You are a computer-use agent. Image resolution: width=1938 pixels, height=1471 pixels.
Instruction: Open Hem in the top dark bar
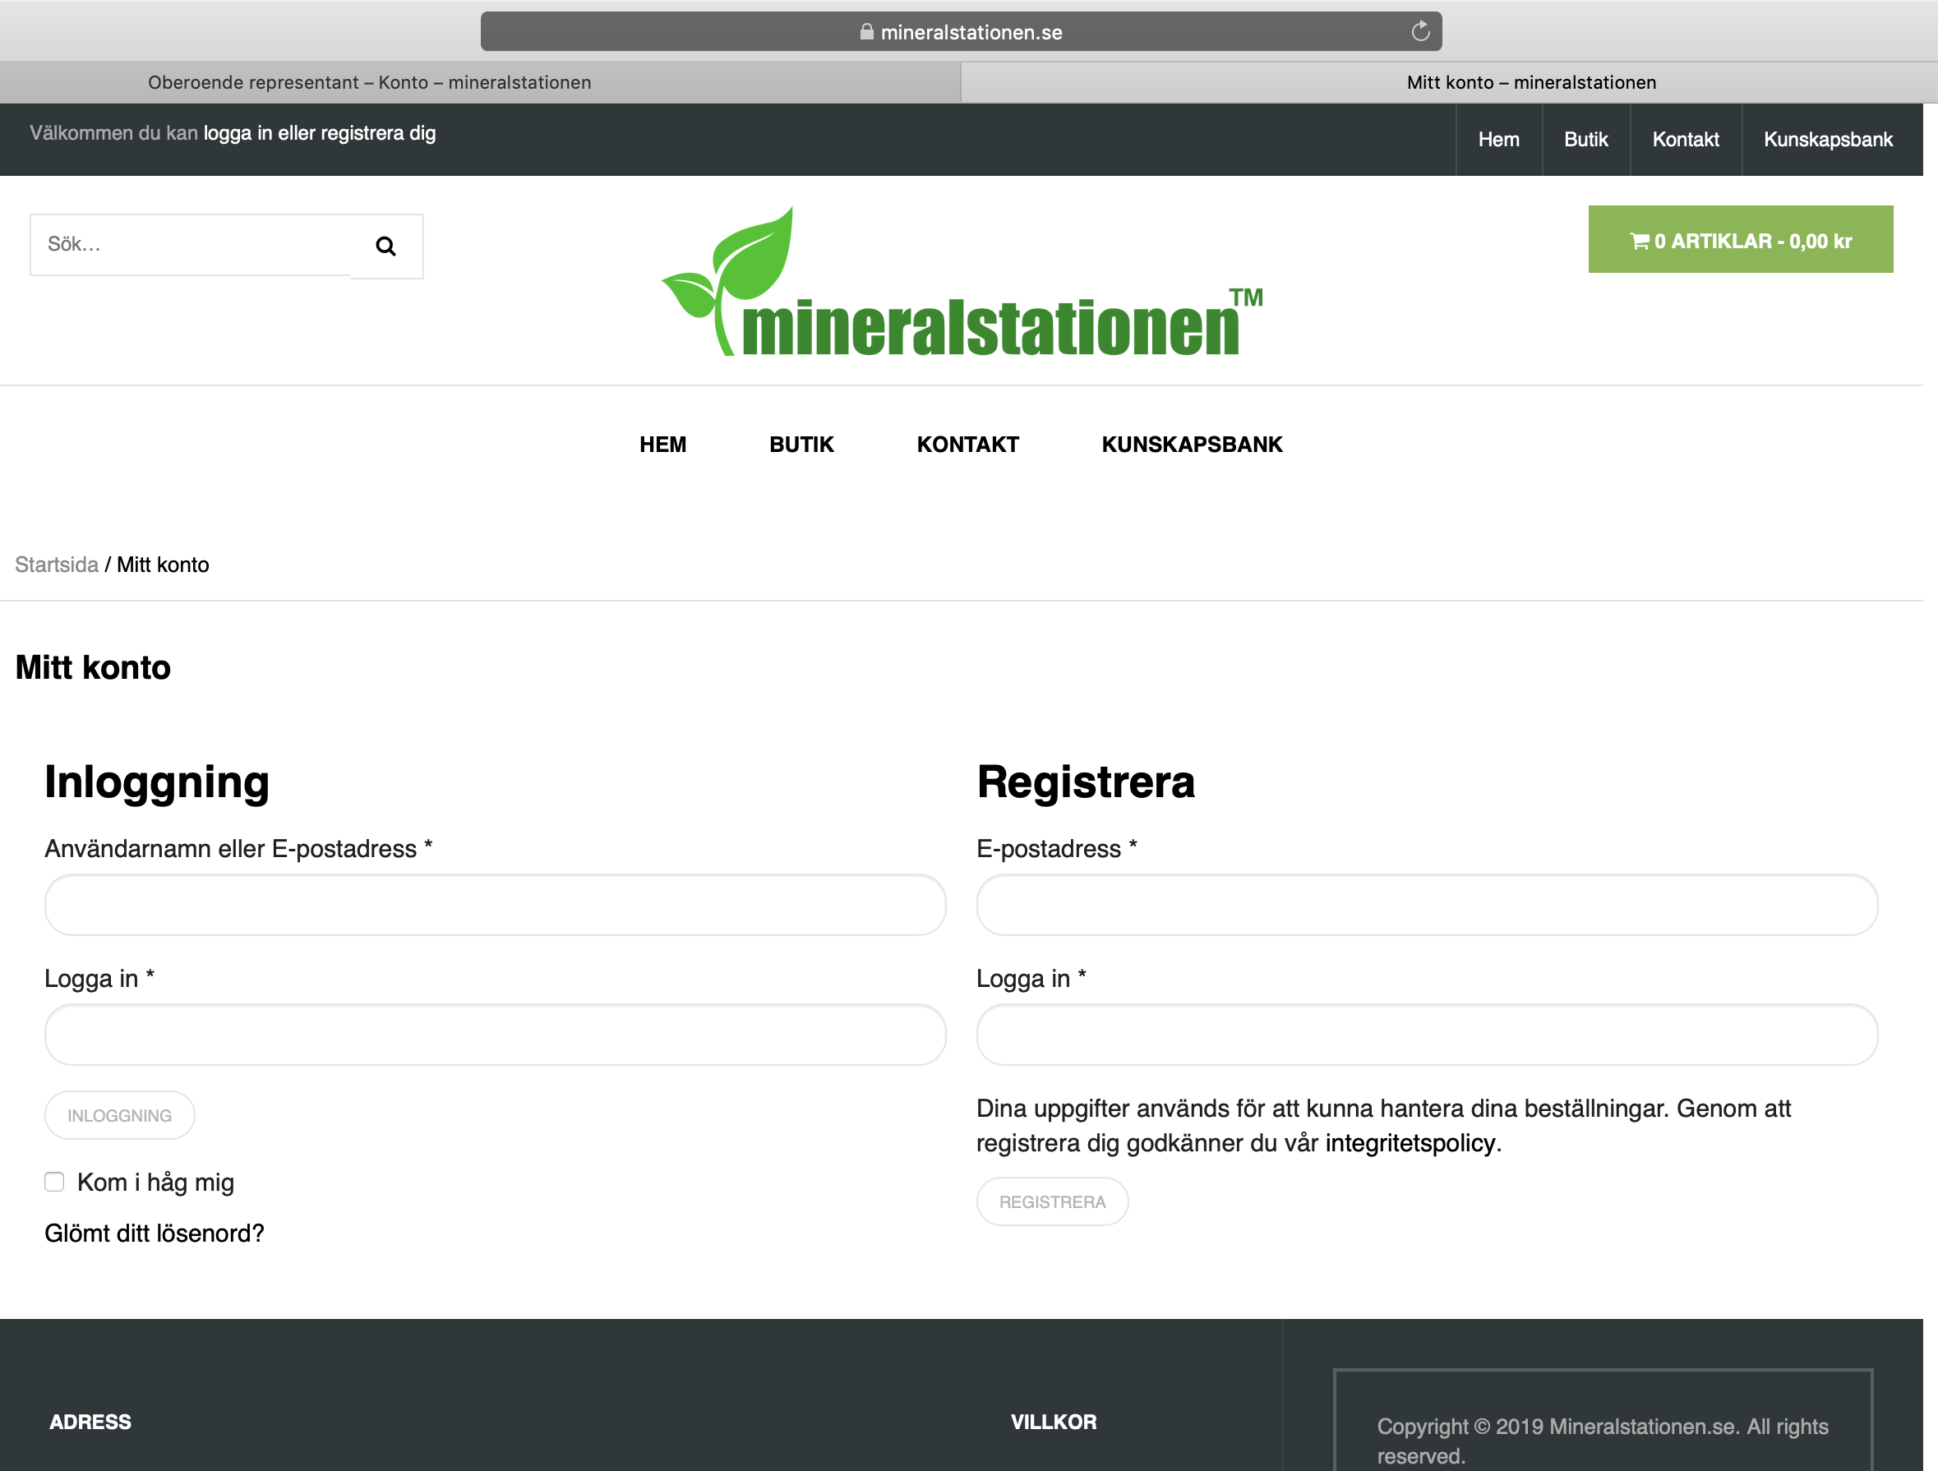click(x=1498, y=140)
